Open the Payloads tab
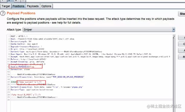The width and height of the screenshot is (185, 112). click(33, 6)
